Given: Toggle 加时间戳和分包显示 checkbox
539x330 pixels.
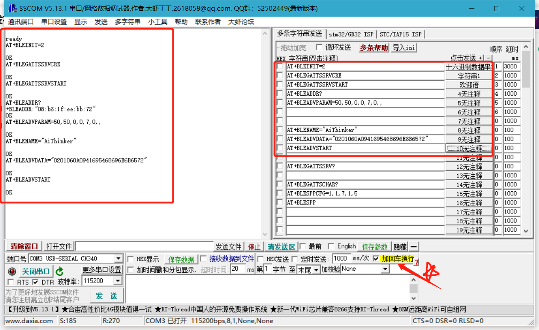Looking at the screenshot, I should coord(130,270).
